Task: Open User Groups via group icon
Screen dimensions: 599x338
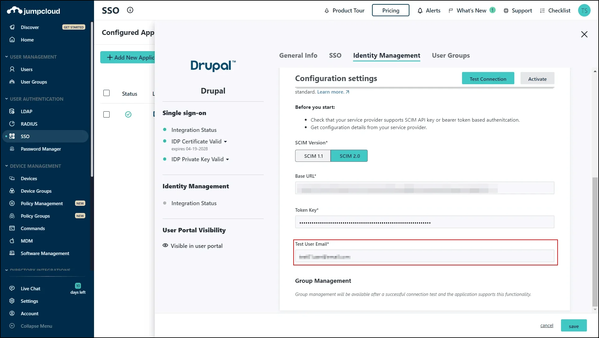Action: pyautogui.click(x=12, y=82)
